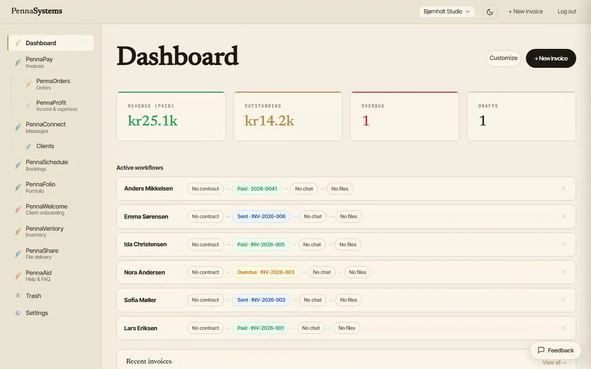591x369 pixels.
Task: Dismiss the Anders Mikkelsen workflow row
Action: point(563,189)
